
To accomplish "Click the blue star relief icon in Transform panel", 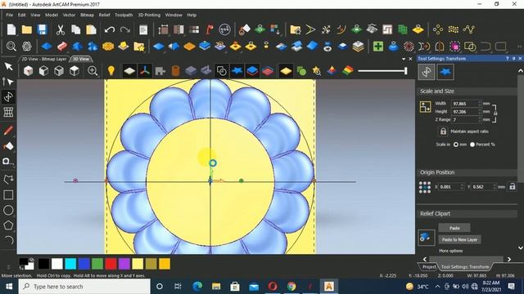I will (x=445, y=72).
